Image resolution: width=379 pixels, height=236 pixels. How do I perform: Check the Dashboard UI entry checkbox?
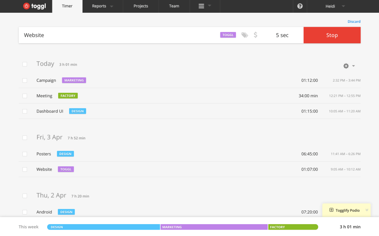[x=25, y=111]
